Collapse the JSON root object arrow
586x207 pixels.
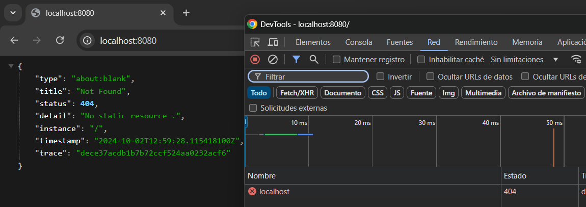[11, 66]
